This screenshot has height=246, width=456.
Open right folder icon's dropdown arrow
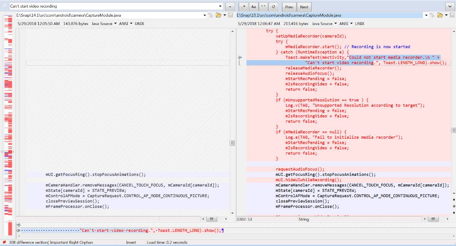point(446,15)
